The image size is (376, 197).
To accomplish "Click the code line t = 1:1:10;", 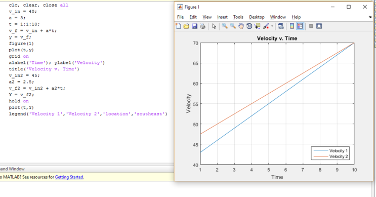I will click(24, 24).
